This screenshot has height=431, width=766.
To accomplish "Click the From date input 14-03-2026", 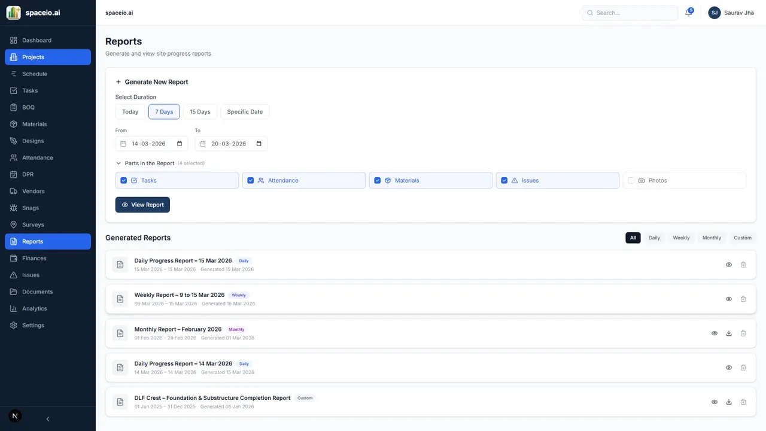I will coord(151,144).
